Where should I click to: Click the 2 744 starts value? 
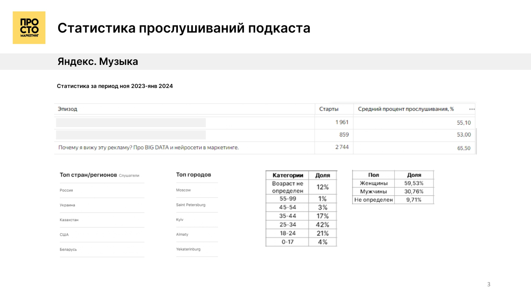click(x=342, y=147)
